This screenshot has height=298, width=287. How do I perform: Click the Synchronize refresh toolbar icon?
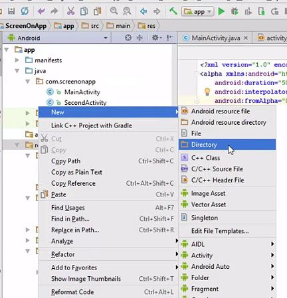point(25,11)
